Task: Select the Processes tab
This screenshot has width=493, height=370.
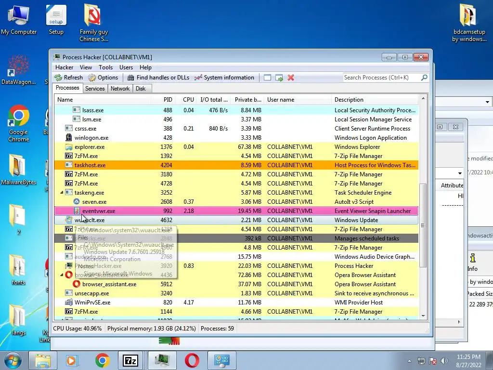Action: coord(67,88)
